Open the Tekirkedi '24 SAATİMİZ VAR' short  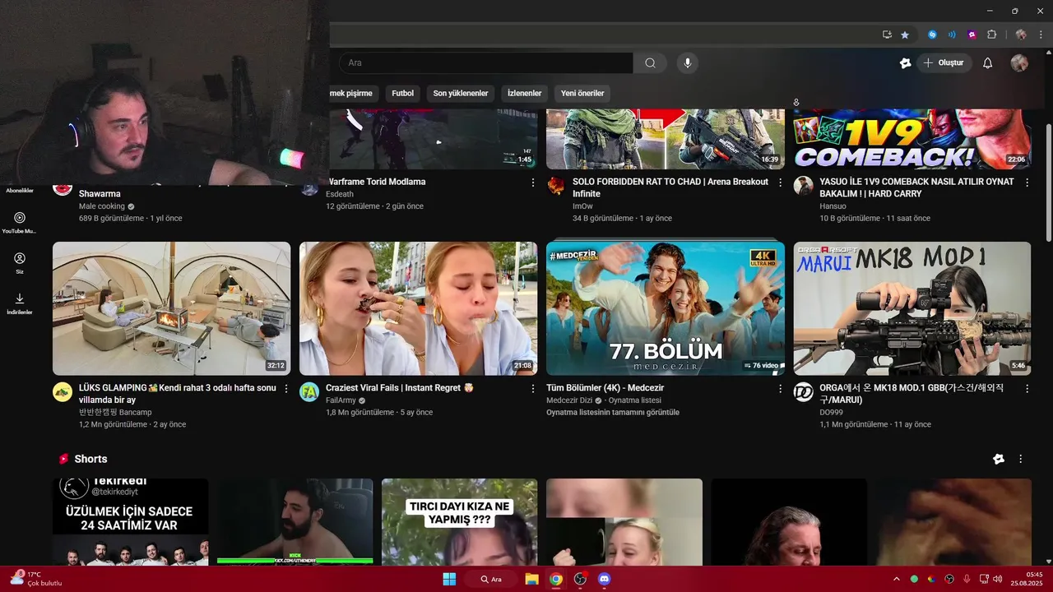coord(130,522)
